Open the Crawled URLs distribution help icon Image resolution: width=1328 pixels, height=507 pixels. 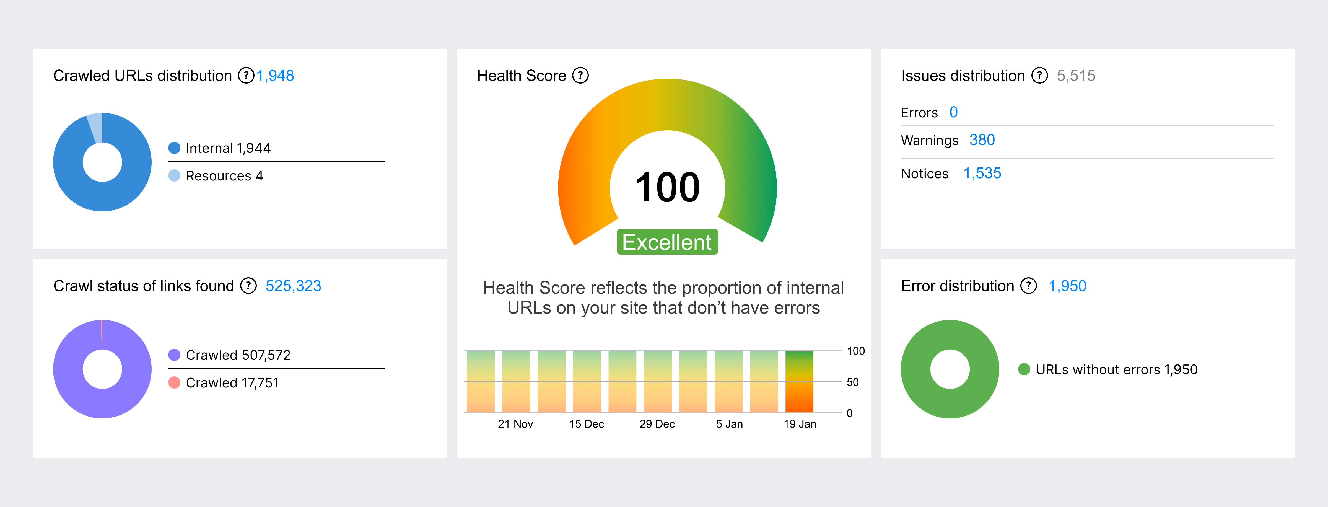pyautogui.click(x=246, y=75)
